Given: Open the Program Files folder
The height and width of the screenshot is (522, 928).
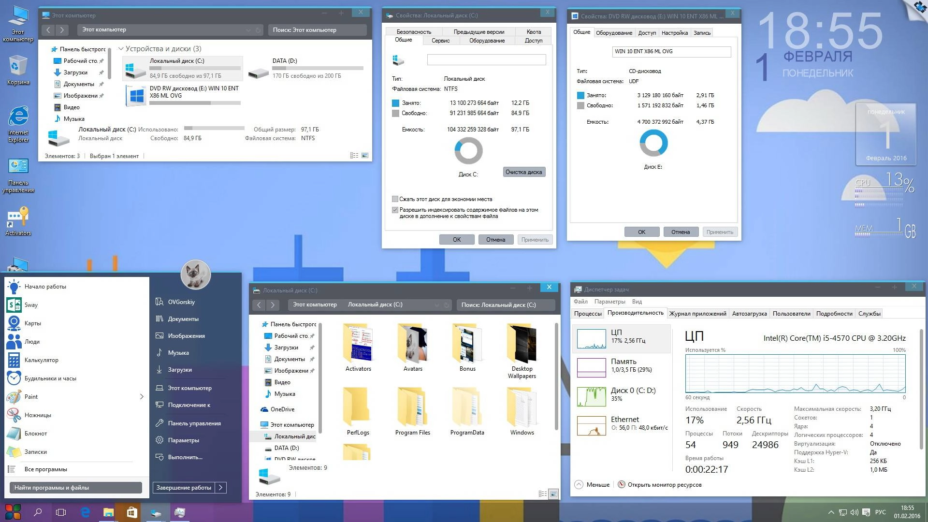Looking at the screenshot, I should (x=413, y=411).
